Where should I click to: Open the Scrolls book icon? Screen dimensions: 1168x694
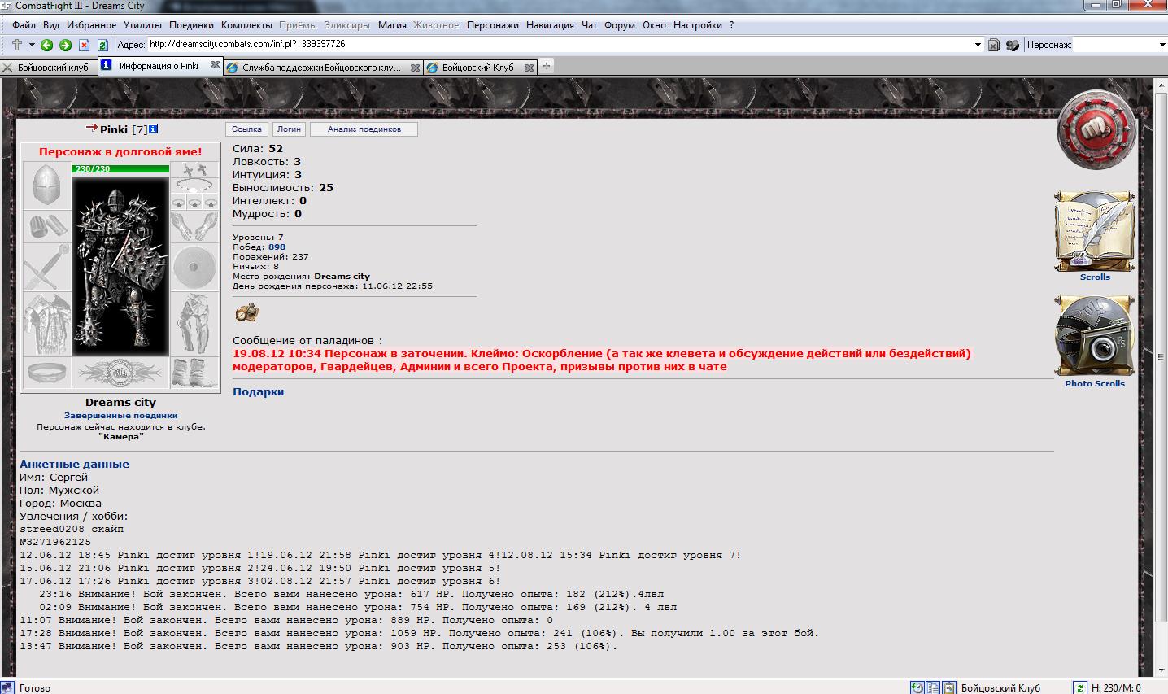click(1095, 231)
